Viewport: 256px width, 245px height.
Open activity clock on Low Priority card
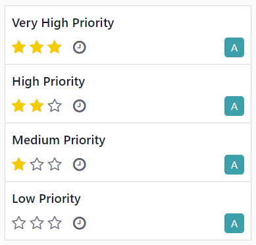coord(80,223)
